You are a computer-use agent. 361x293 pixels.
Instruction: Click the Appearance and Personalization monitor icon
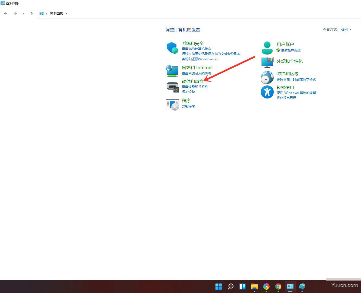[x=267, y=62]
